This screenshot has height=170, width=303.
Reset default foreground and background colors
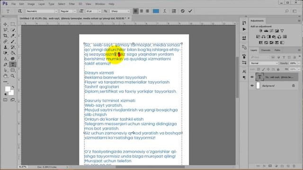click(6, 94)
